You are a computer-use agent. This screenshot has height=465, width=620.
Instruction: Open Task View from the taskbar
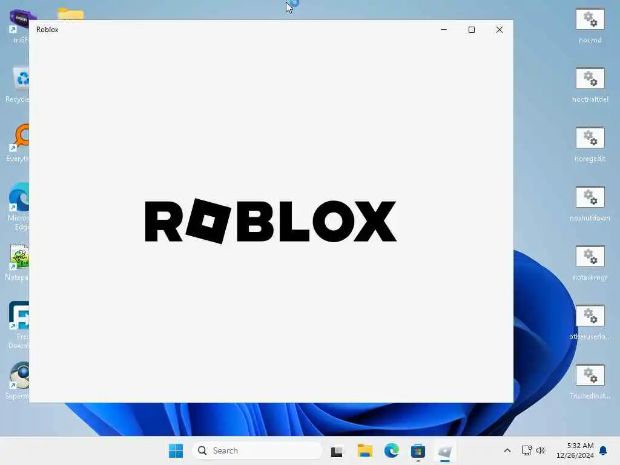pyautogui.click(x=337, y=450)
